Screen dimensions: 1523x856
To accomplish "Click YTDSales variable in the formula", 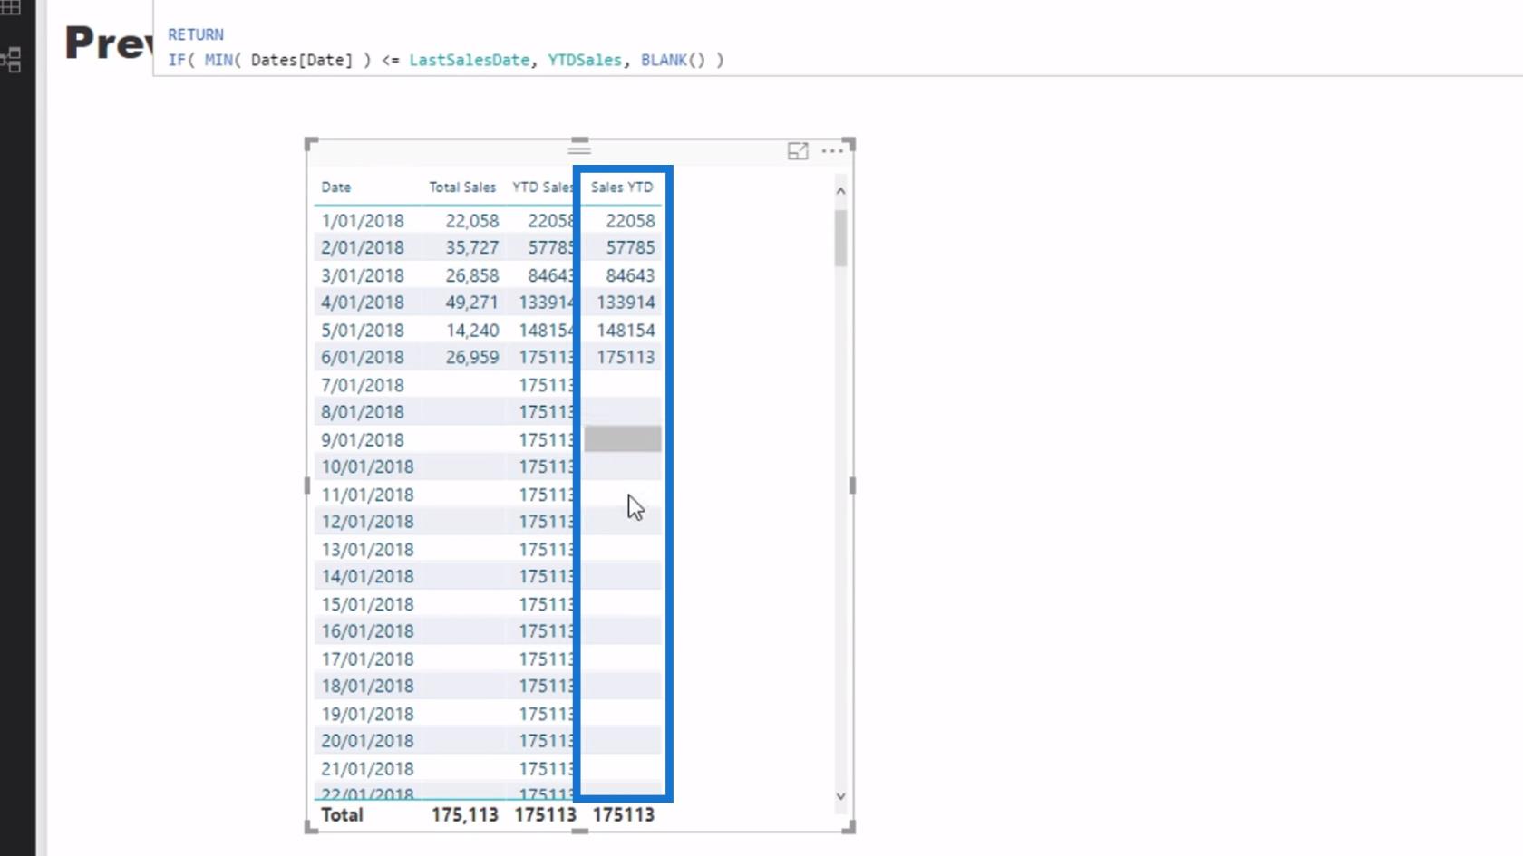I will point(585,60).
